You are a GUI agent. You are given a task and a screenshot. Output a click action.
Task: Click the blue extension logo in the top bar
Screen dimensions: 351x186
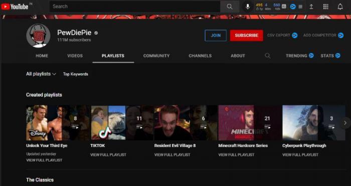pos(293,7)
